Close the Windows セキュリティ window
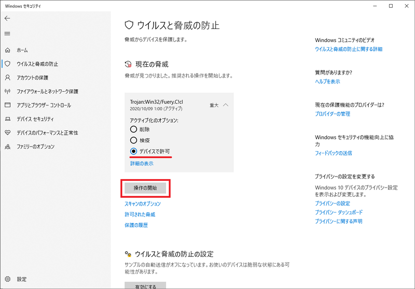 [407, 6]
